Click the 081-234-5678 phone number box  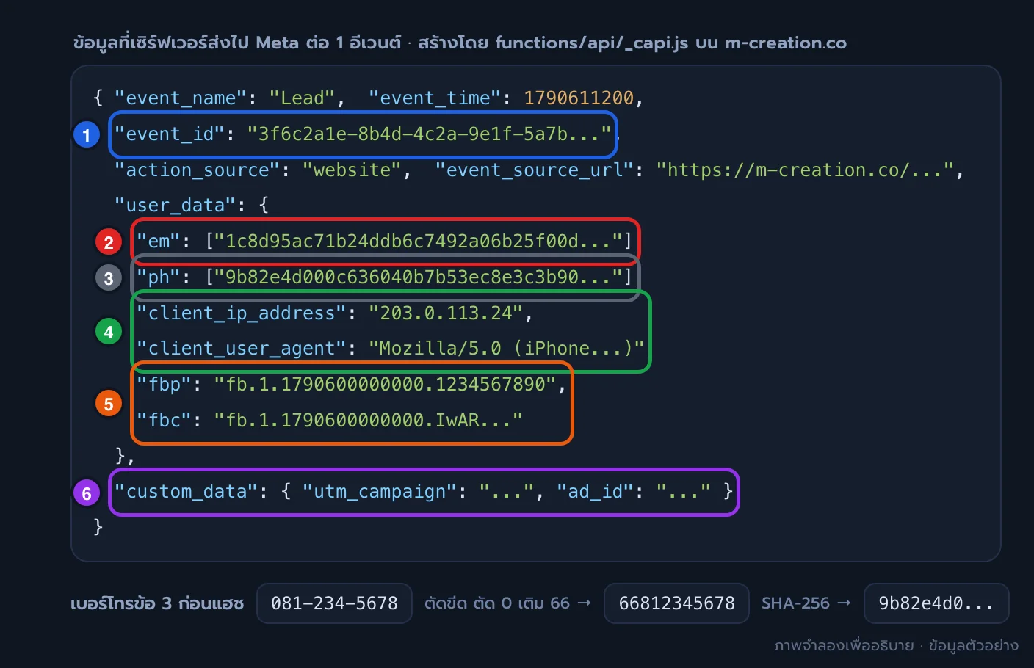(x=334, y=603)
